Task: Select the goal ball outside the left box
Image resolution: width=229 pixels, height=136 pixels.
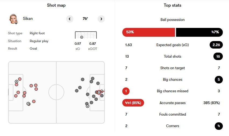Action: coord(28,104)
